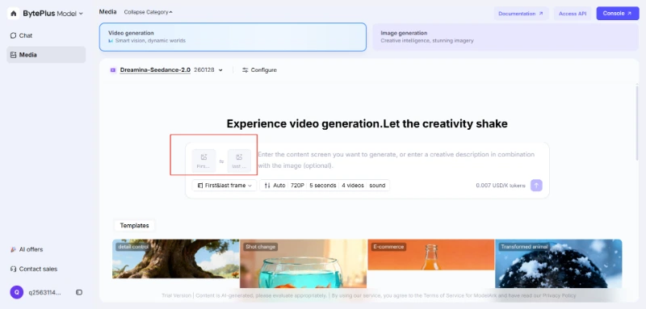This screenshot has width=646, height=309.
Task: Upload image to the last frame slot
Action: [x=239, y=161]
